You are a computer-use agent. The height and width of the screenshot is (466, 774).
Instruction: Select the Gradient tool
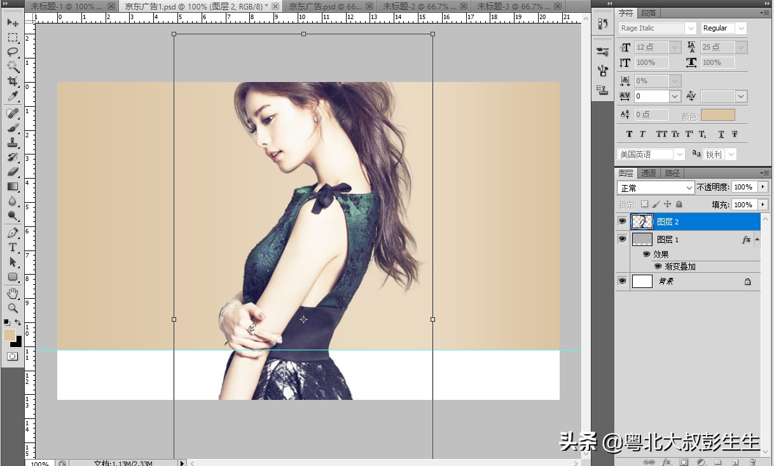[13, 186]
